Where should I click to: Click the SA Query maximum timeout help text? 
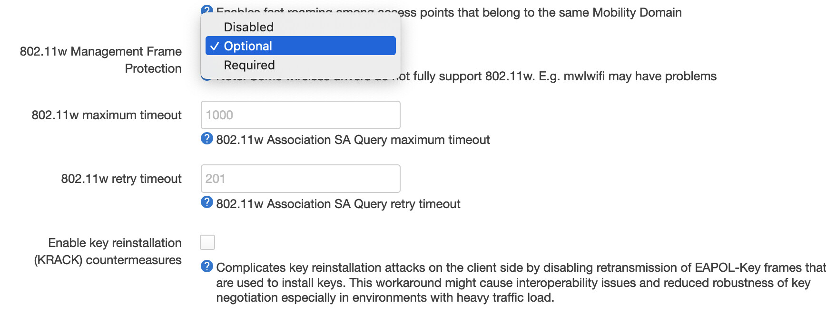pyautogui.click(x=353, y=140)
